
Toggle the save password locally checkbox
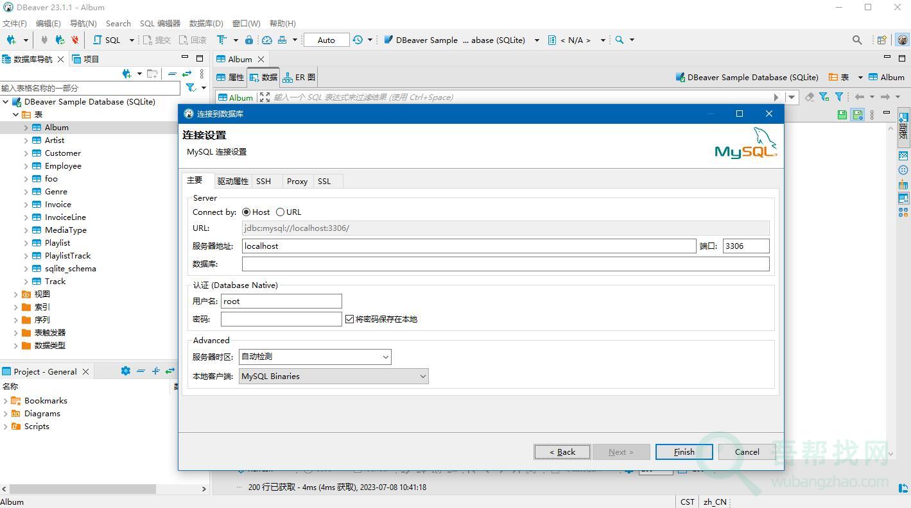click(350, 319)
